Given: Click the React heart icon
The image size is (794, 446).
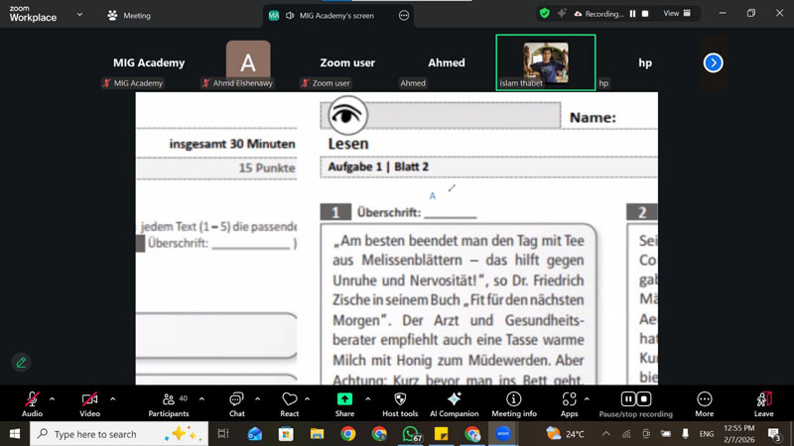Looking at the screenshot, I should tap(290, 400).
